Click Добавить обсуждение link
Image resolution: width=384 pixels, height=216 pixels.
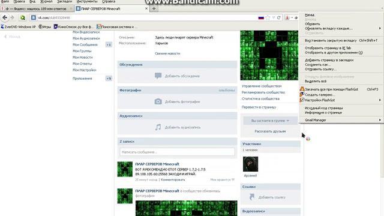point(182,76)
